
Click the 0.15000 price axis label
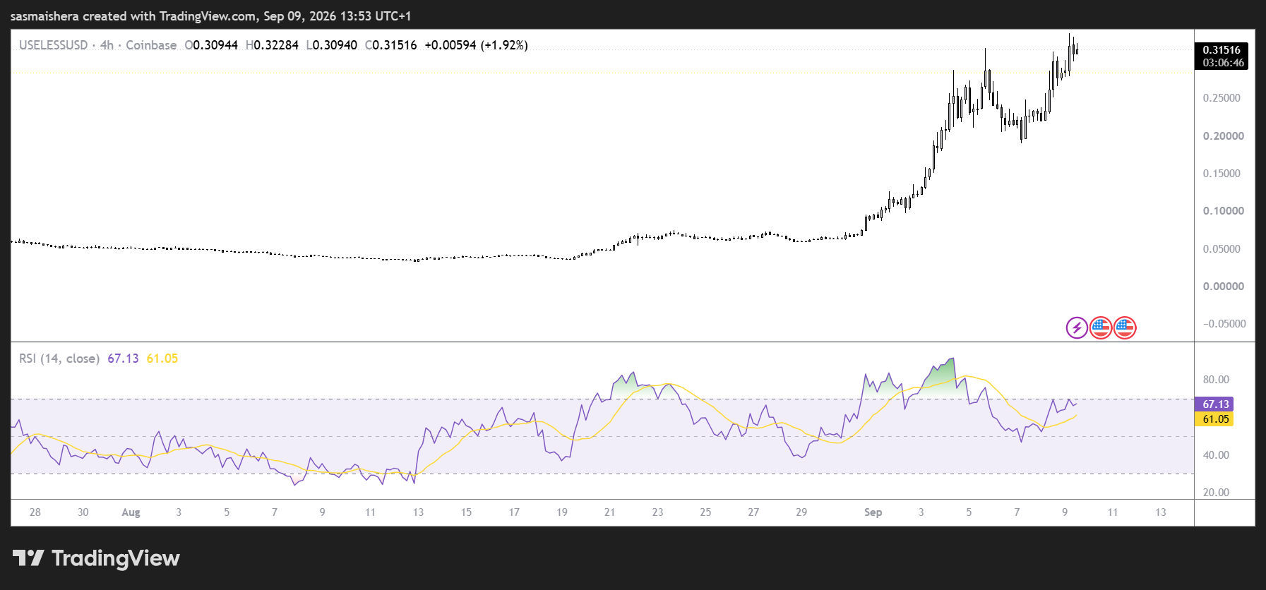(x=1222, y=174)
